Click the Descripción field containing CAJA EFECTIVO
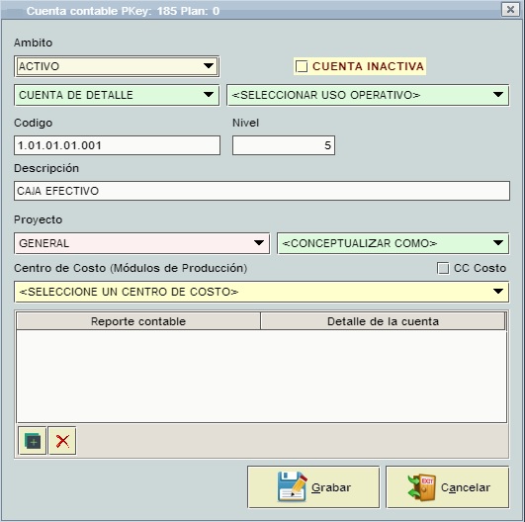525x522 pixels. pos(262,191)
